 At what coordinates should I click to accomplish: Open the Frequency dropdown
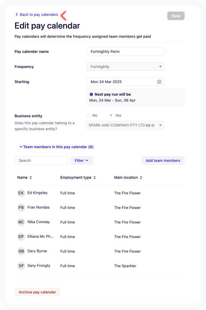point(125,67)
